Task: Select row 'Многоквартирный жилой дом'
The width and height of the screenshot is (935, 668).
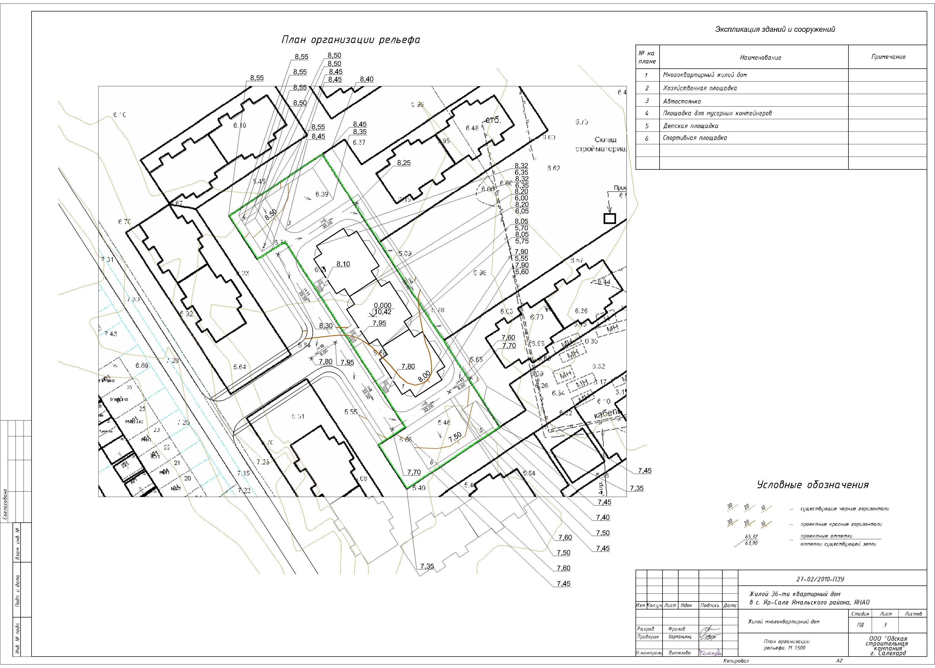Action: point(781,75)
